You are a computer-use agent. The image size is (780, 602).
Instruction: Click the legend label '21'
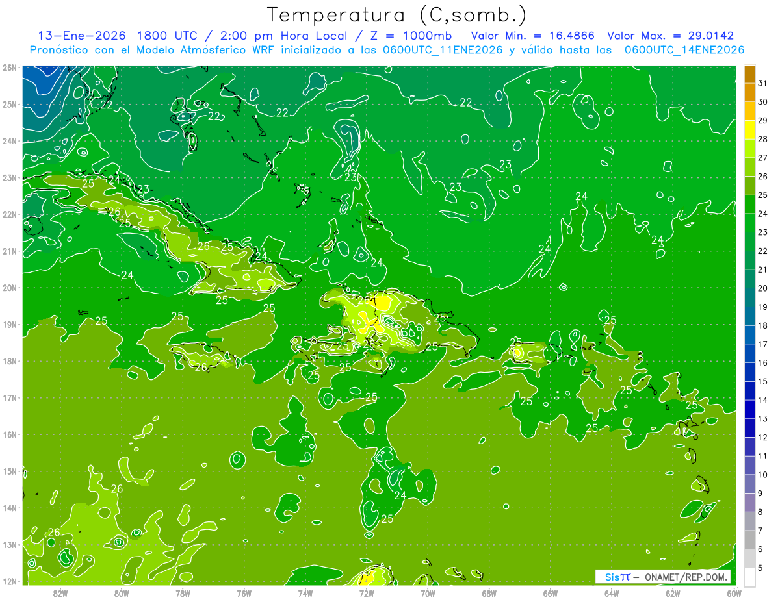[x=762, y=270]
